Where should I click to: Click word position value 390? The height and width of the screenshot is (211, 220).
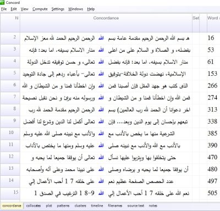(x=212, y=145)
